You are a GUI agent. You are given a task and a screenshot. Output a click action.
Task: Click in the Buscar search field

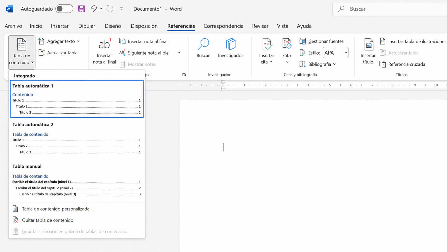(x=390, y=9)
